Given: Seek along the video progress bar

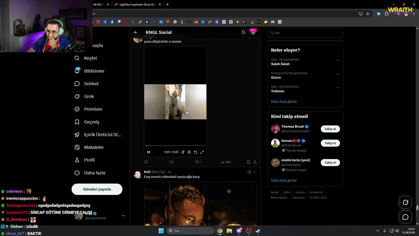Looking at the screenshot, I should tap(175, 146).
